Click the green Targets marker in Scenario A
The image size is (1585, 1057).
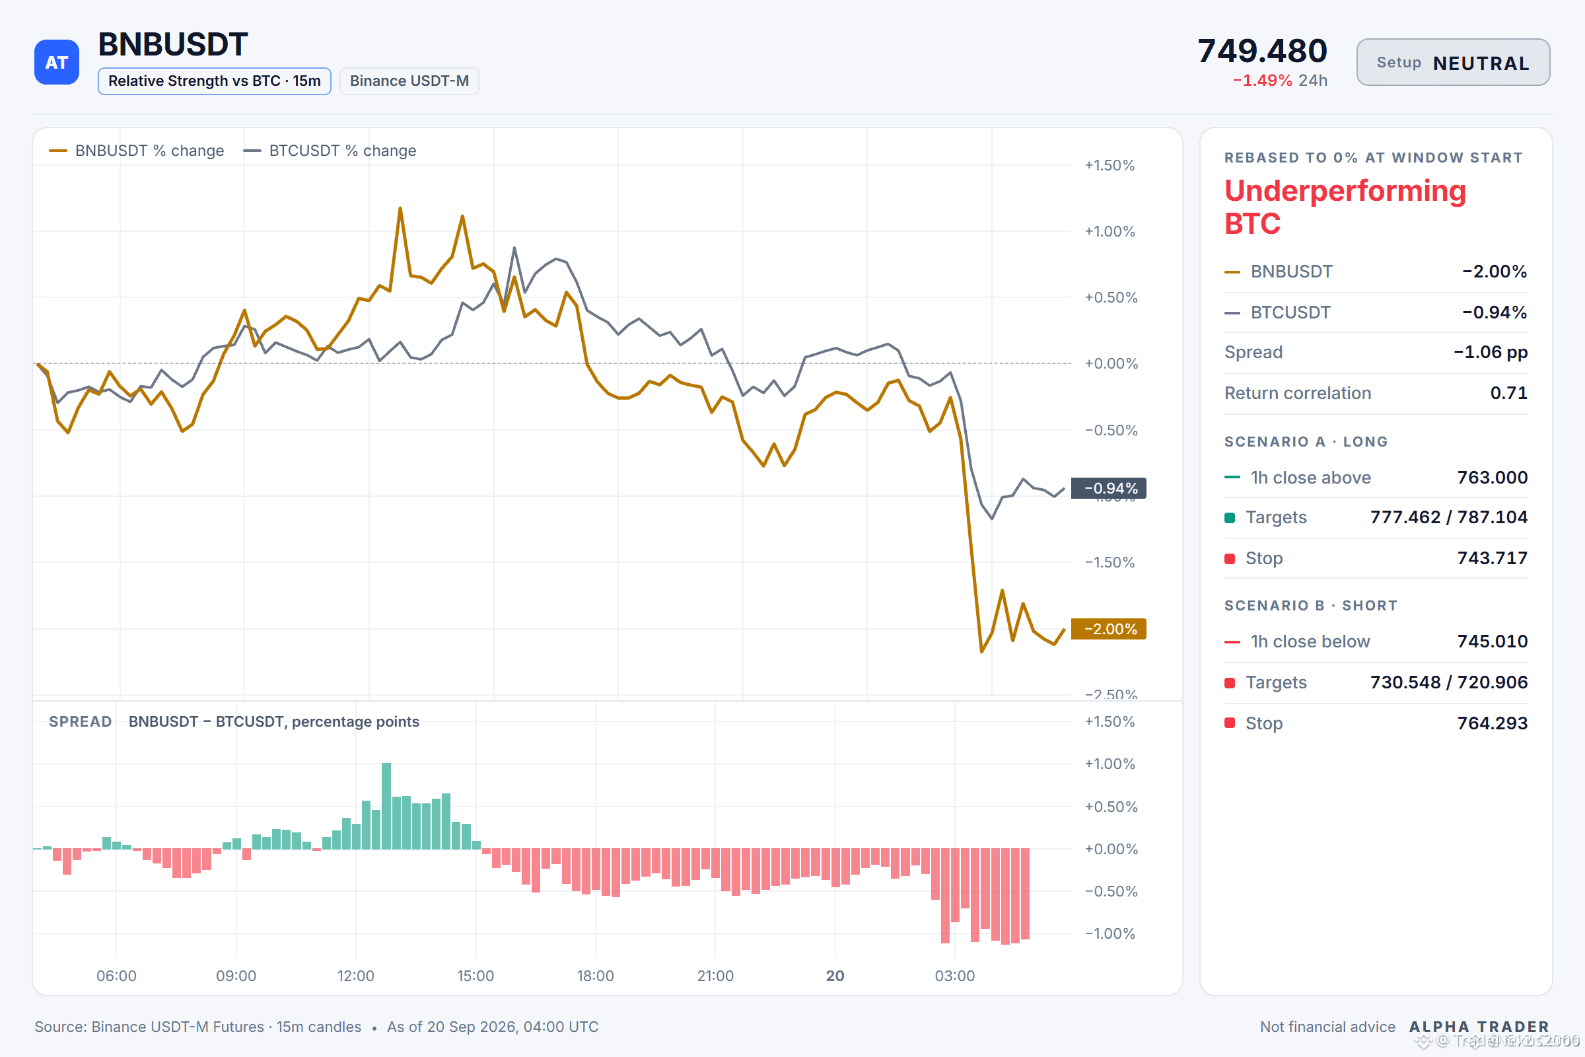[1230, 518]
